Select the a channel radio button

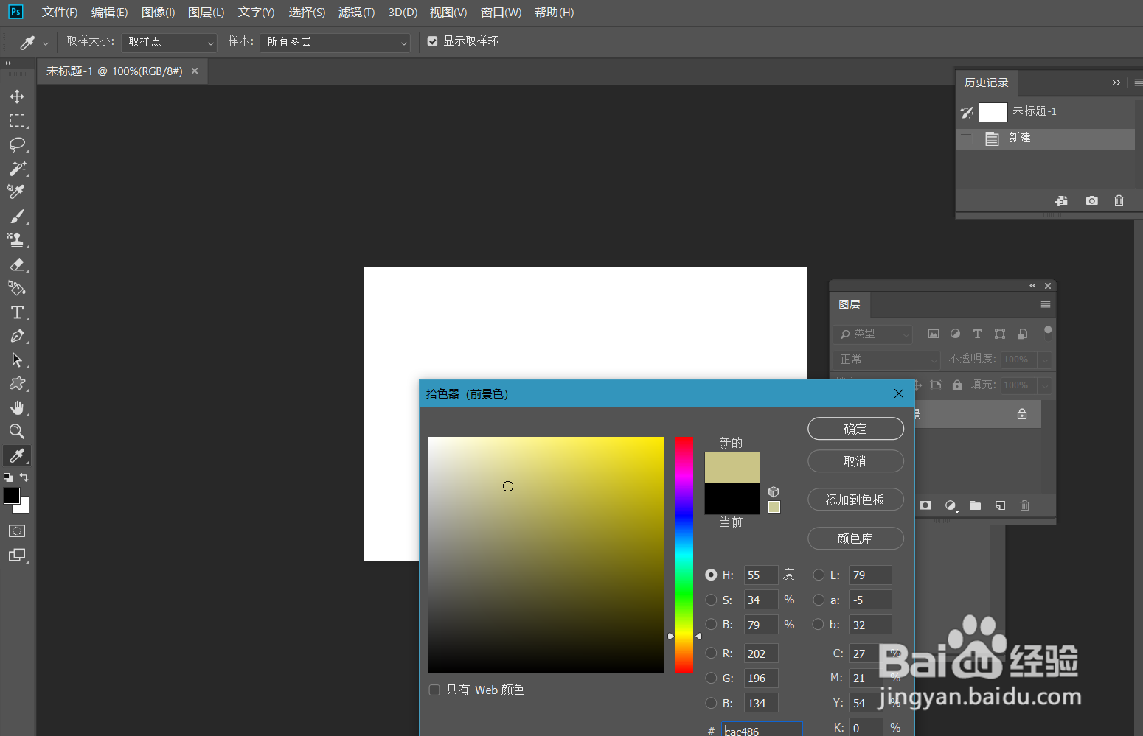pyautogui.click(x=819, y=600)
